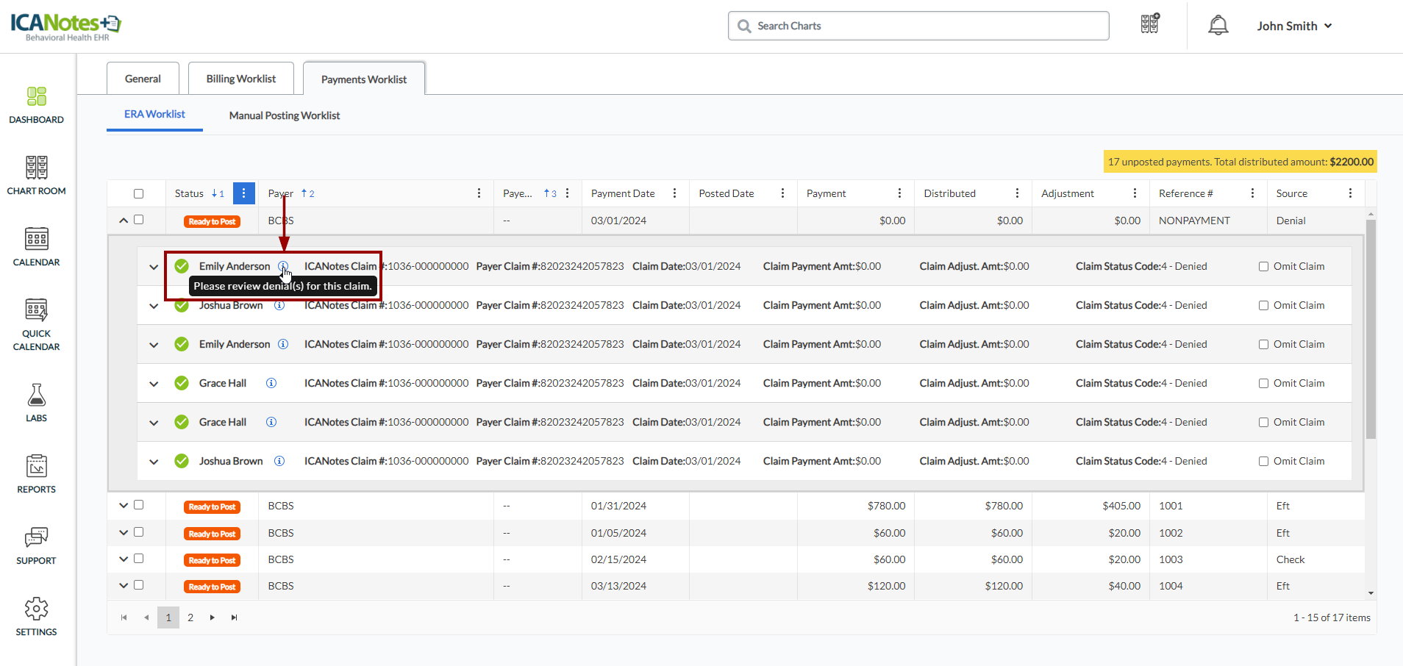
Task: Go to Labs via the flask icon
Action: (36, 402)
